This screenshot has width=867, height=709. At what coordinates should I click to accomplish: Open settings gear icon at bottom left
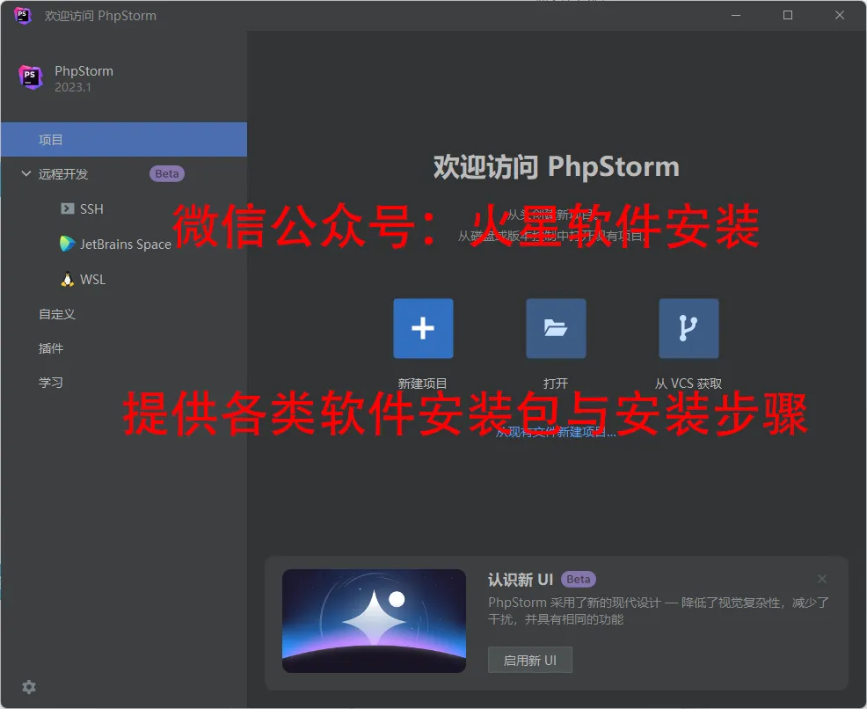click(29, 687)
